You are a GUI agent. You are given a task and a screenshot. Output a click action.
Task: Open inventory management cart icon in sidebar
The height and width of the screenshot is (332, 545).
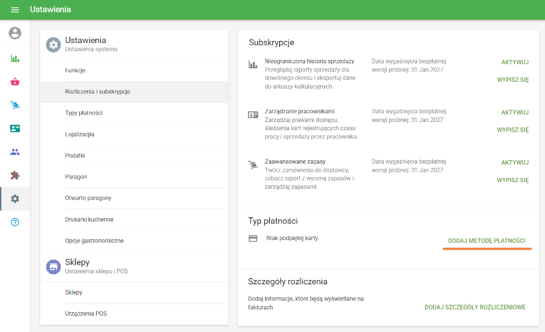(15, 105)
